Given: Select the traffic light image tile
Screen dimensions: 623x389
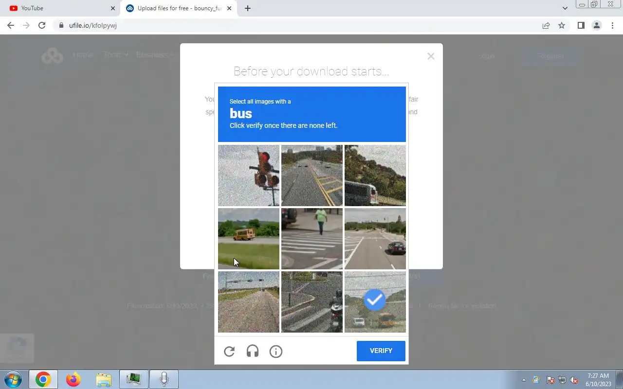Looking at the screenshot, I should coord(249,176).
